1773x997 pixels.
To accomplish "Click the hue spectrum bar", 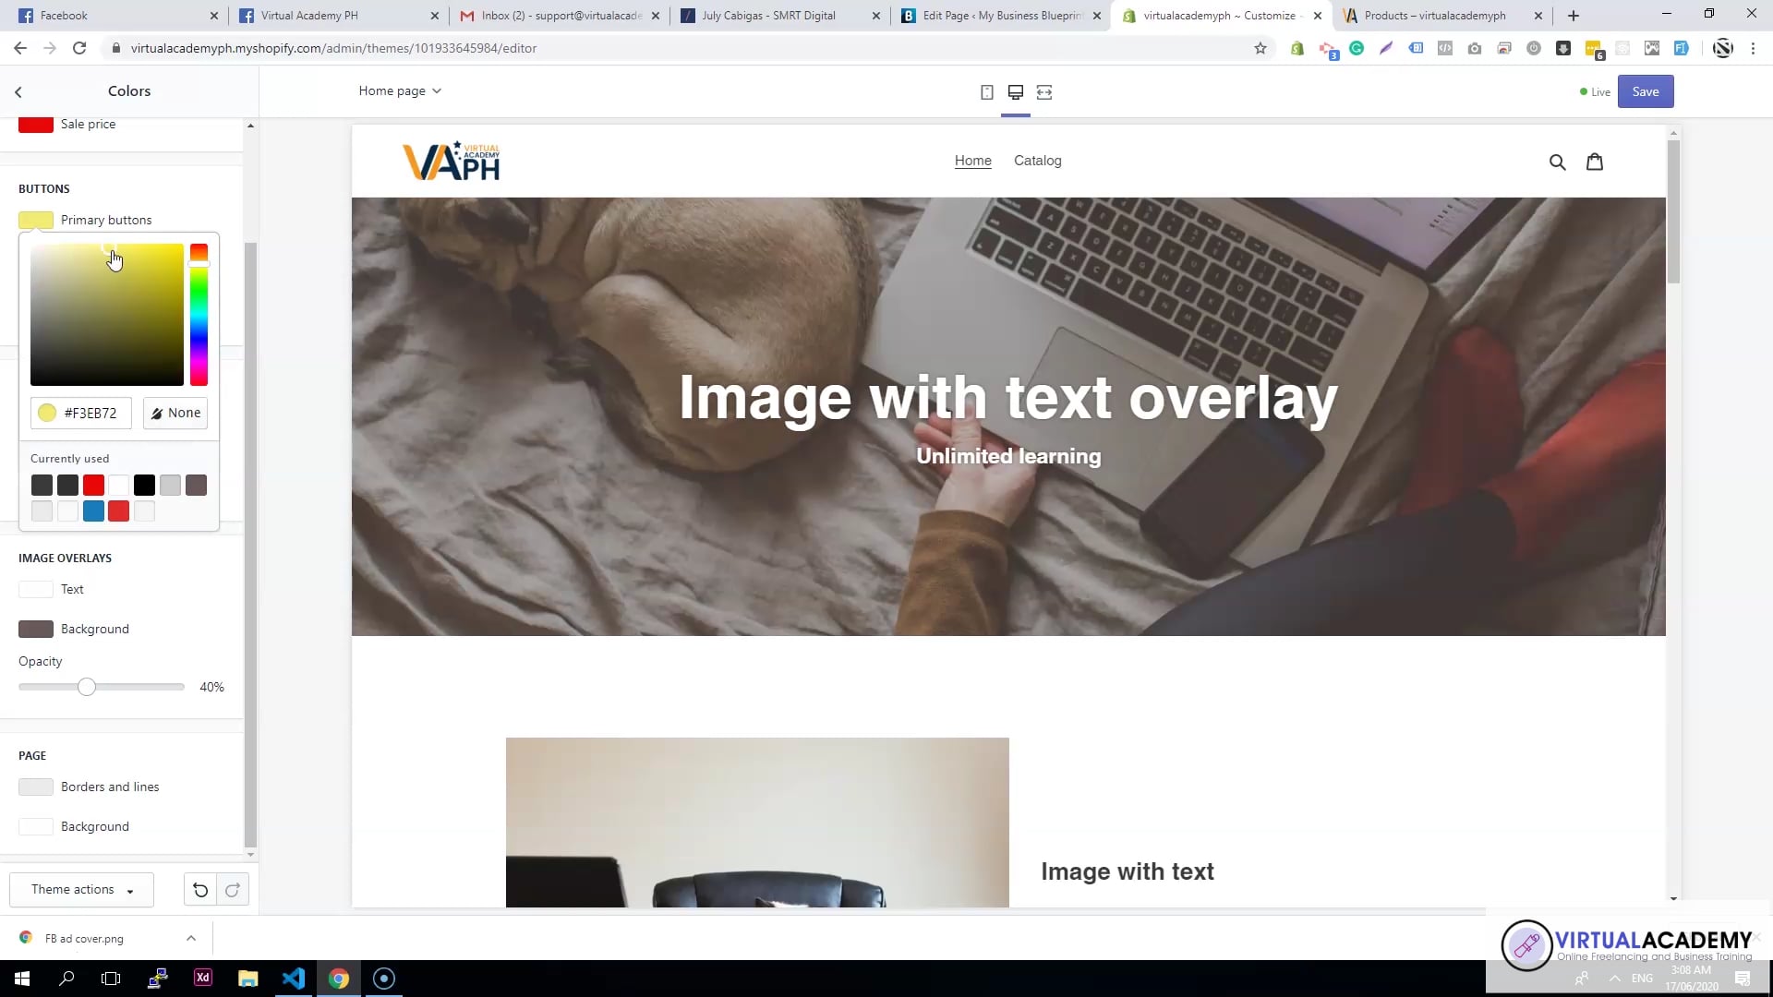I will [x=199, y=315].
